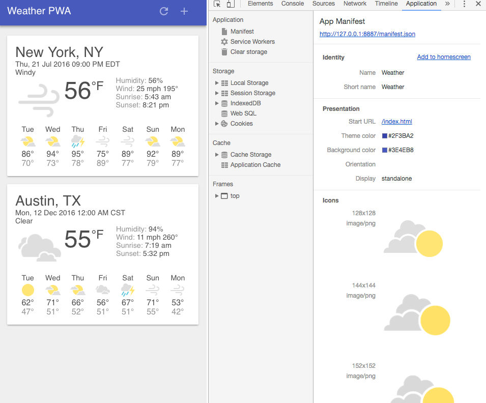
Task: Click the refresh icon in Weather PWA header
Action: point(164,11)
